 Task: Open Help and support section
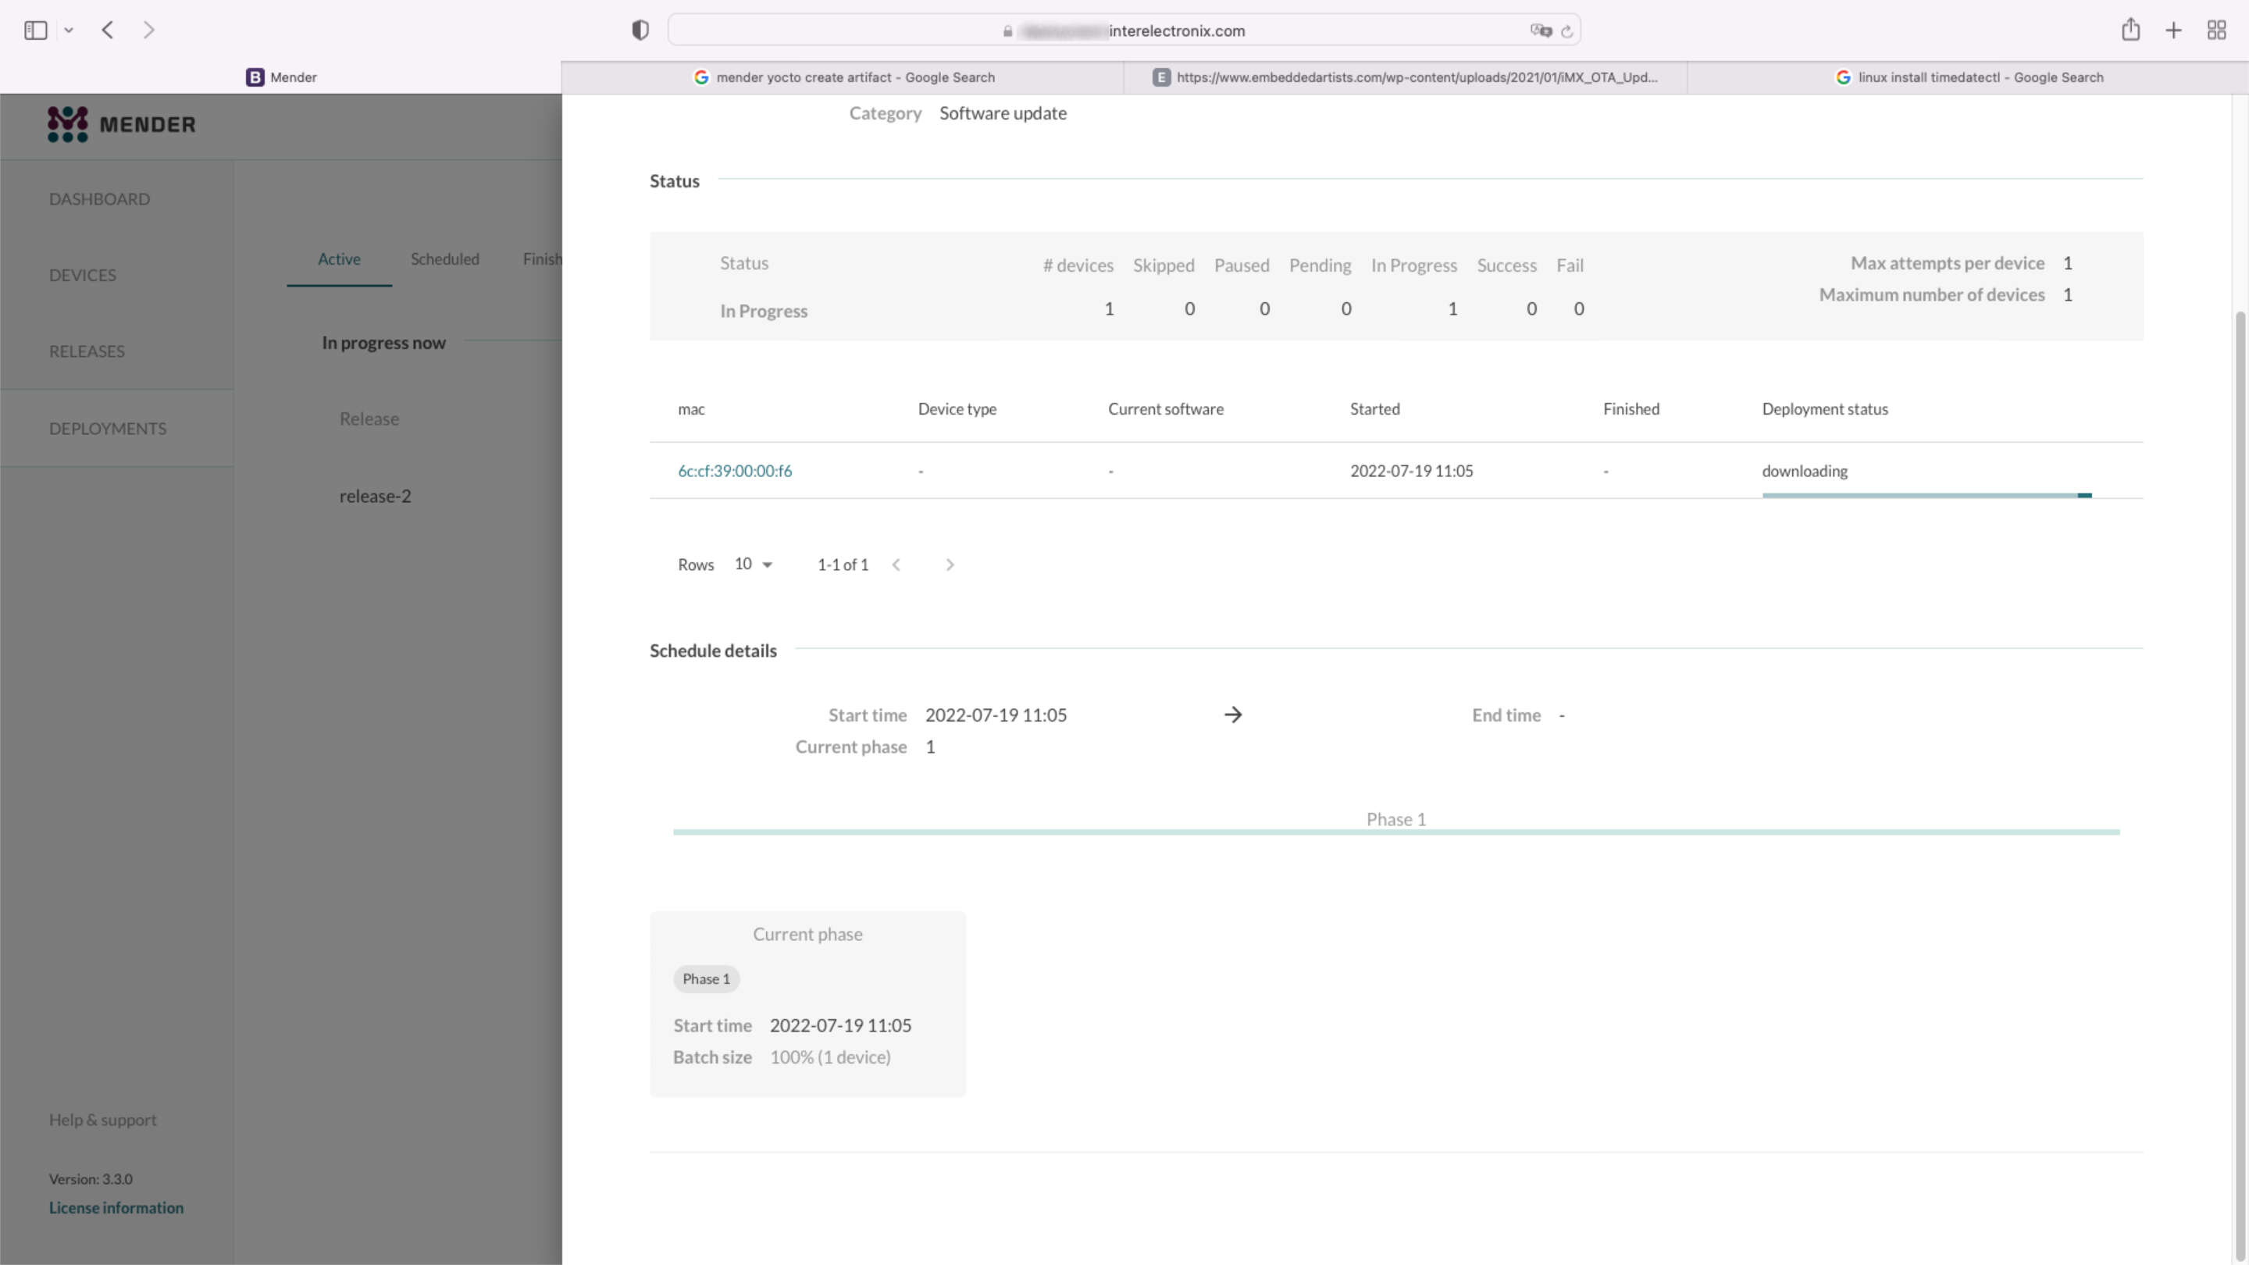coord(102,1118)
